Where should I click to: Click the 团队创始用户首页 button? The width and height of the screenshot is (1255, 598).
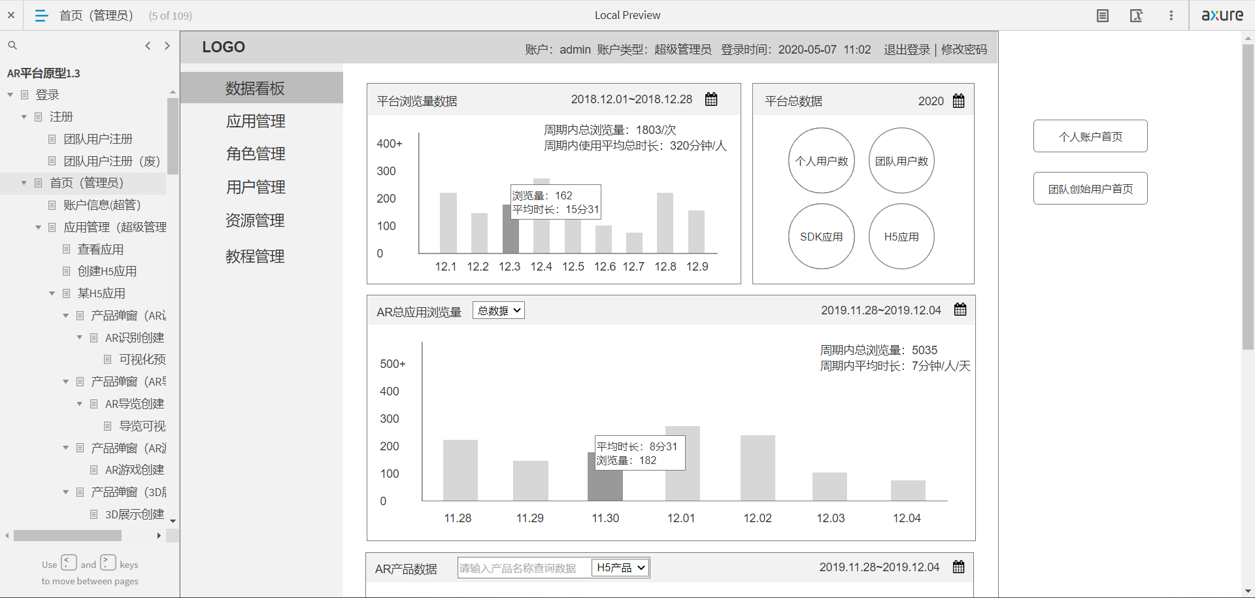coord(1090,188)
